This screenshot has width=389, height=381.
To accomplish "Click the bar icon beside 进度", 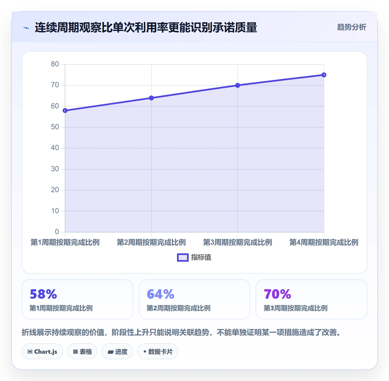I will click(110, 352).
